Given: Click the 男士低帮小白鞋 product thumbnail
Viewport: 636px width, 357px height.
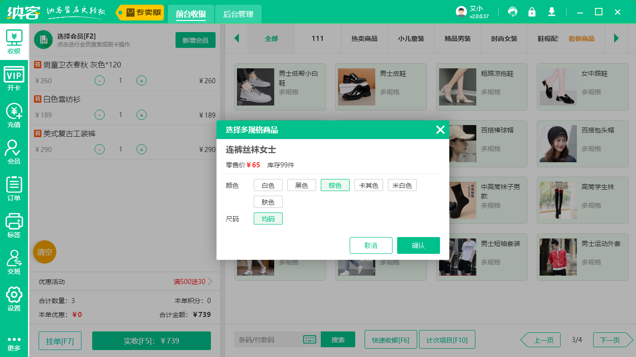Looking at the screenshot, I should pyautogui.click(x=256, y=87).
